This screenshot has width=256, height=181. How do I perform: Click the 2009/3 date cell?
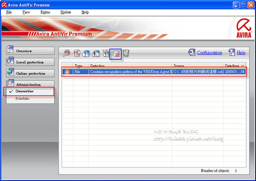pos(235,72)
